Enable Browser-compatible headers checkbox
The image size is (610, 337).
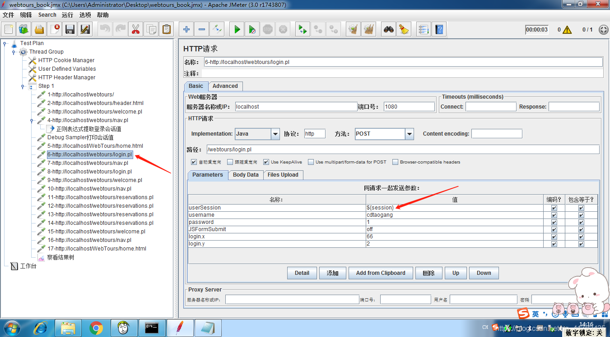coord(396,162)
